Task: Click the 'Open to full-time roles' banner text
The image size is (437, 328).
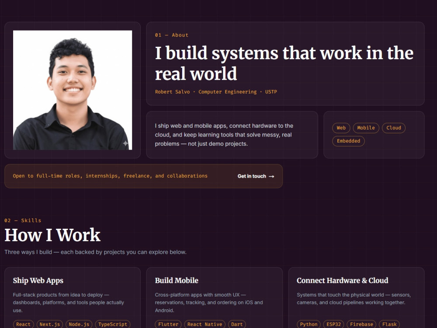Action: pyautogui.click(x=110, y=176)
